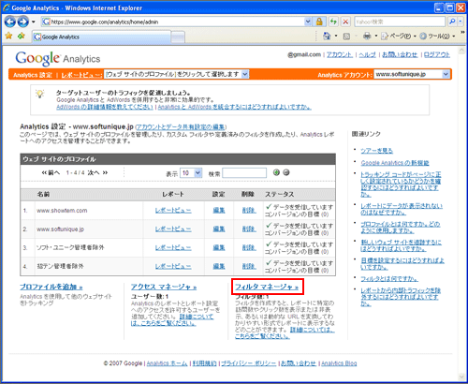Image resolution: width=468 pixels, height=384 pixels.
Task: Click the フィルタとは何ですか link
Action: [389, 278]
